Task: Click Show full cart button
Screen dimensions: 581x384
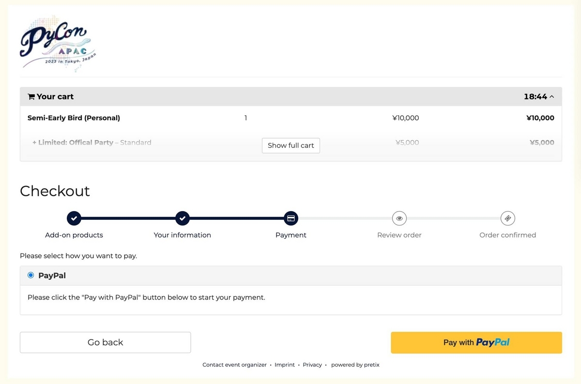Action: pos(290,145)
